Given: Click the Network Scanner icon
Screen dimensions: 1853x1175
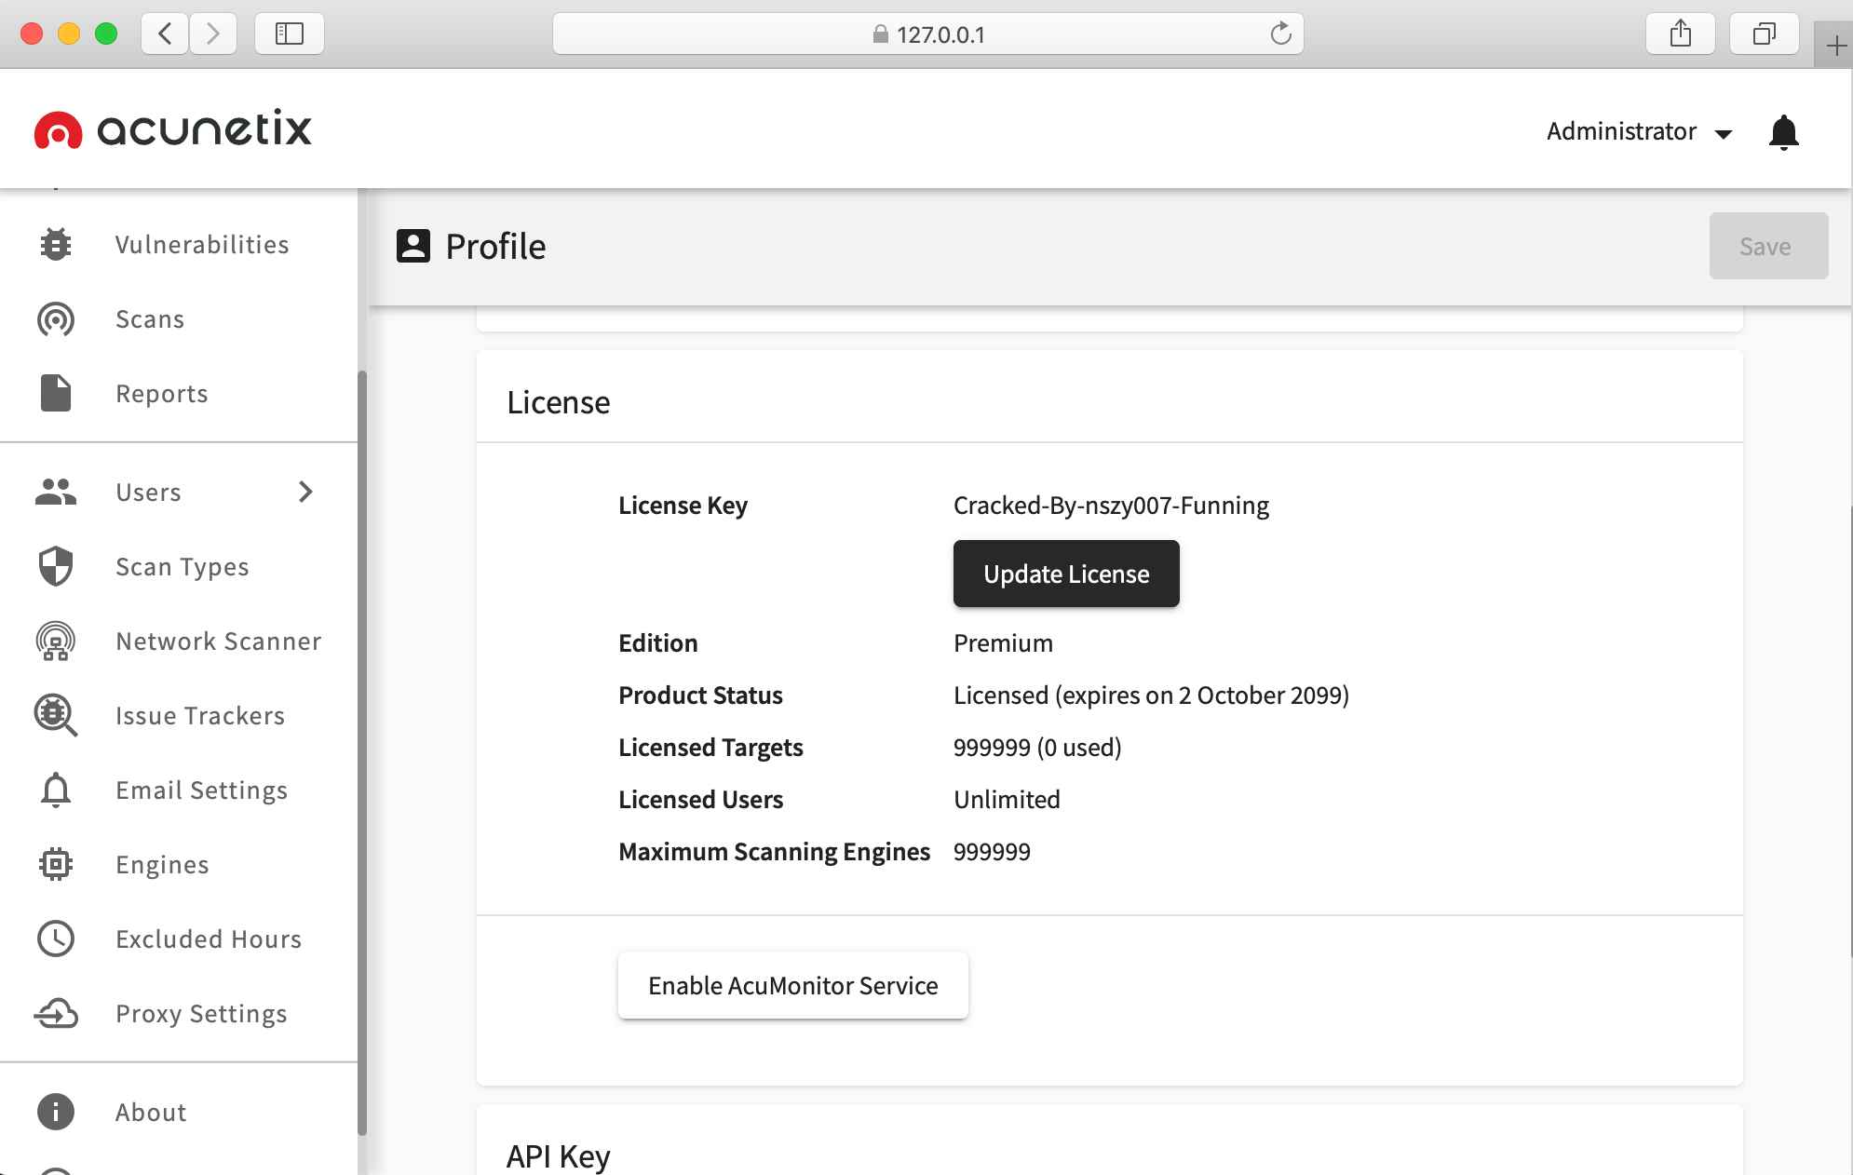Looking at the screenshot, I should 56,642.
